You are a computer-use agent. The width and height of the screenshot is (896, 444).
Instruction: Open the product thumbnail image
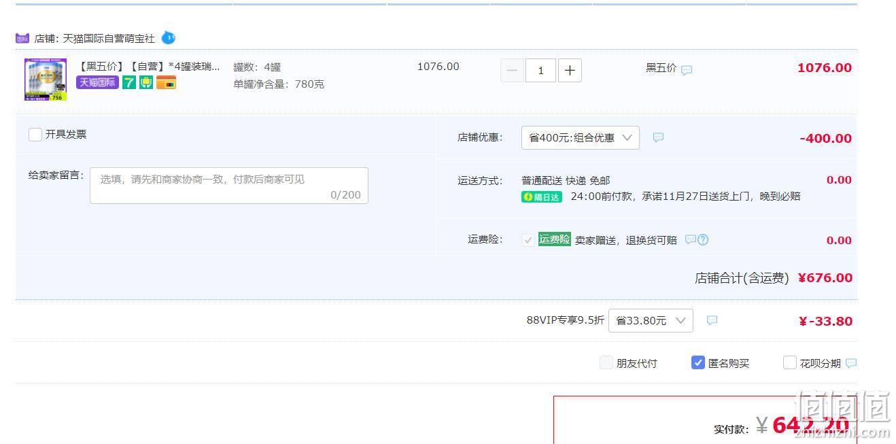(x=46, y=80)
